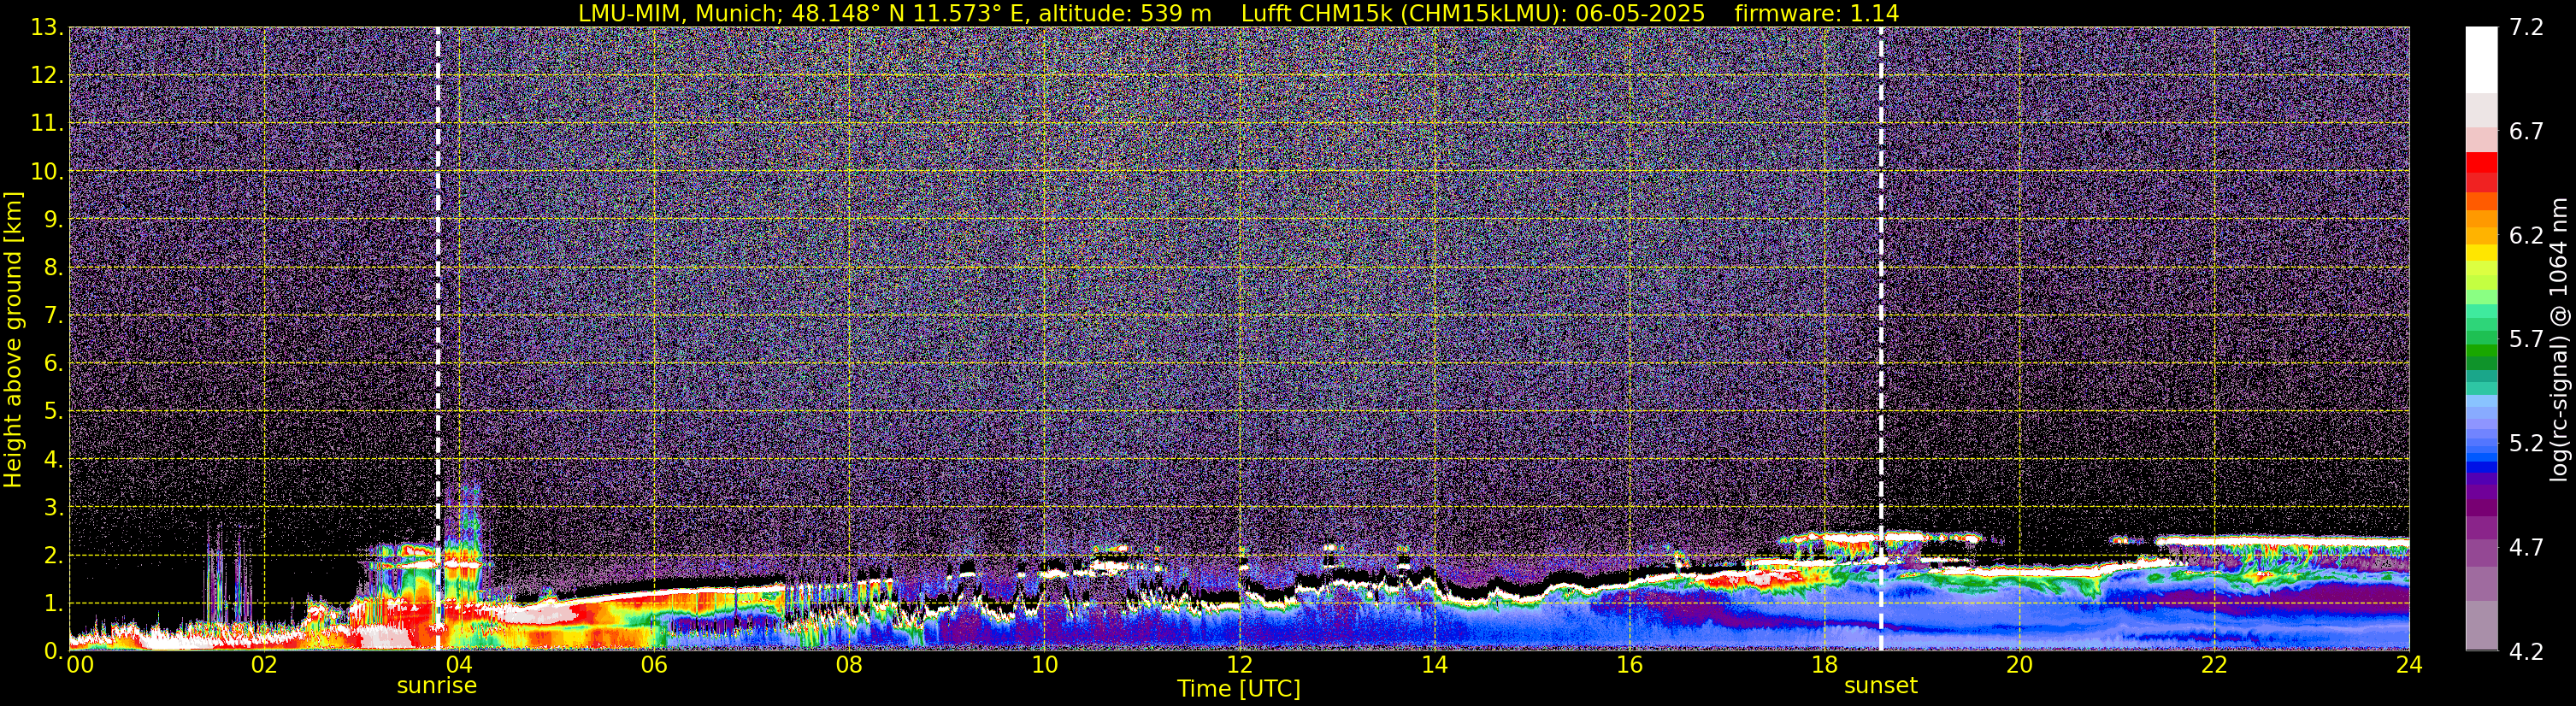Click the 10 time axis tick label
The height and width of the screenshot is (706, 2576).
[x=1044, y=665]
